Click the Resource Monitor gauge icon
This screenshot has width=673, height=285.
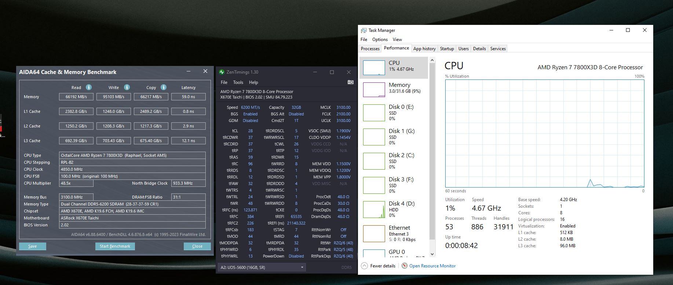point(405,266)
